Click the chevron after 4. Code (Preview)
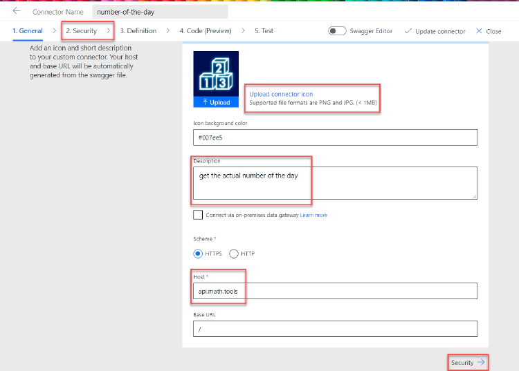The image size is (519, 371). coord(243,30)
